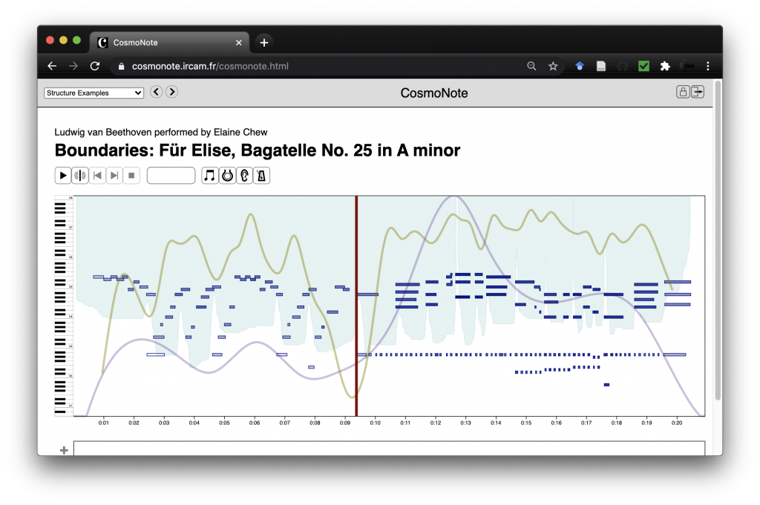Go to the previous example
This screenshot has height=505, width=760.
(156, 92)
